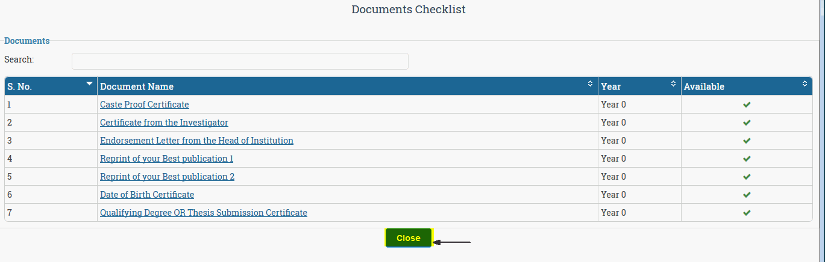Click the checkmark for Best publication 2 row
825x262 pixels.
pos(747,177)
